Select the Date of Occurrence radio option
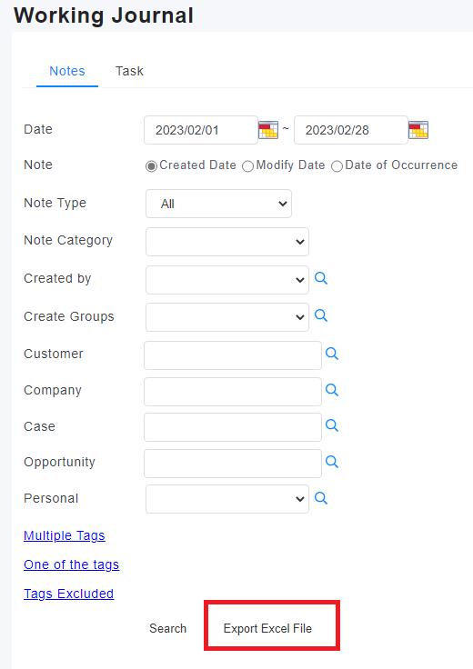473x669 pixels. pyautogui.click(x=337, y=166)
